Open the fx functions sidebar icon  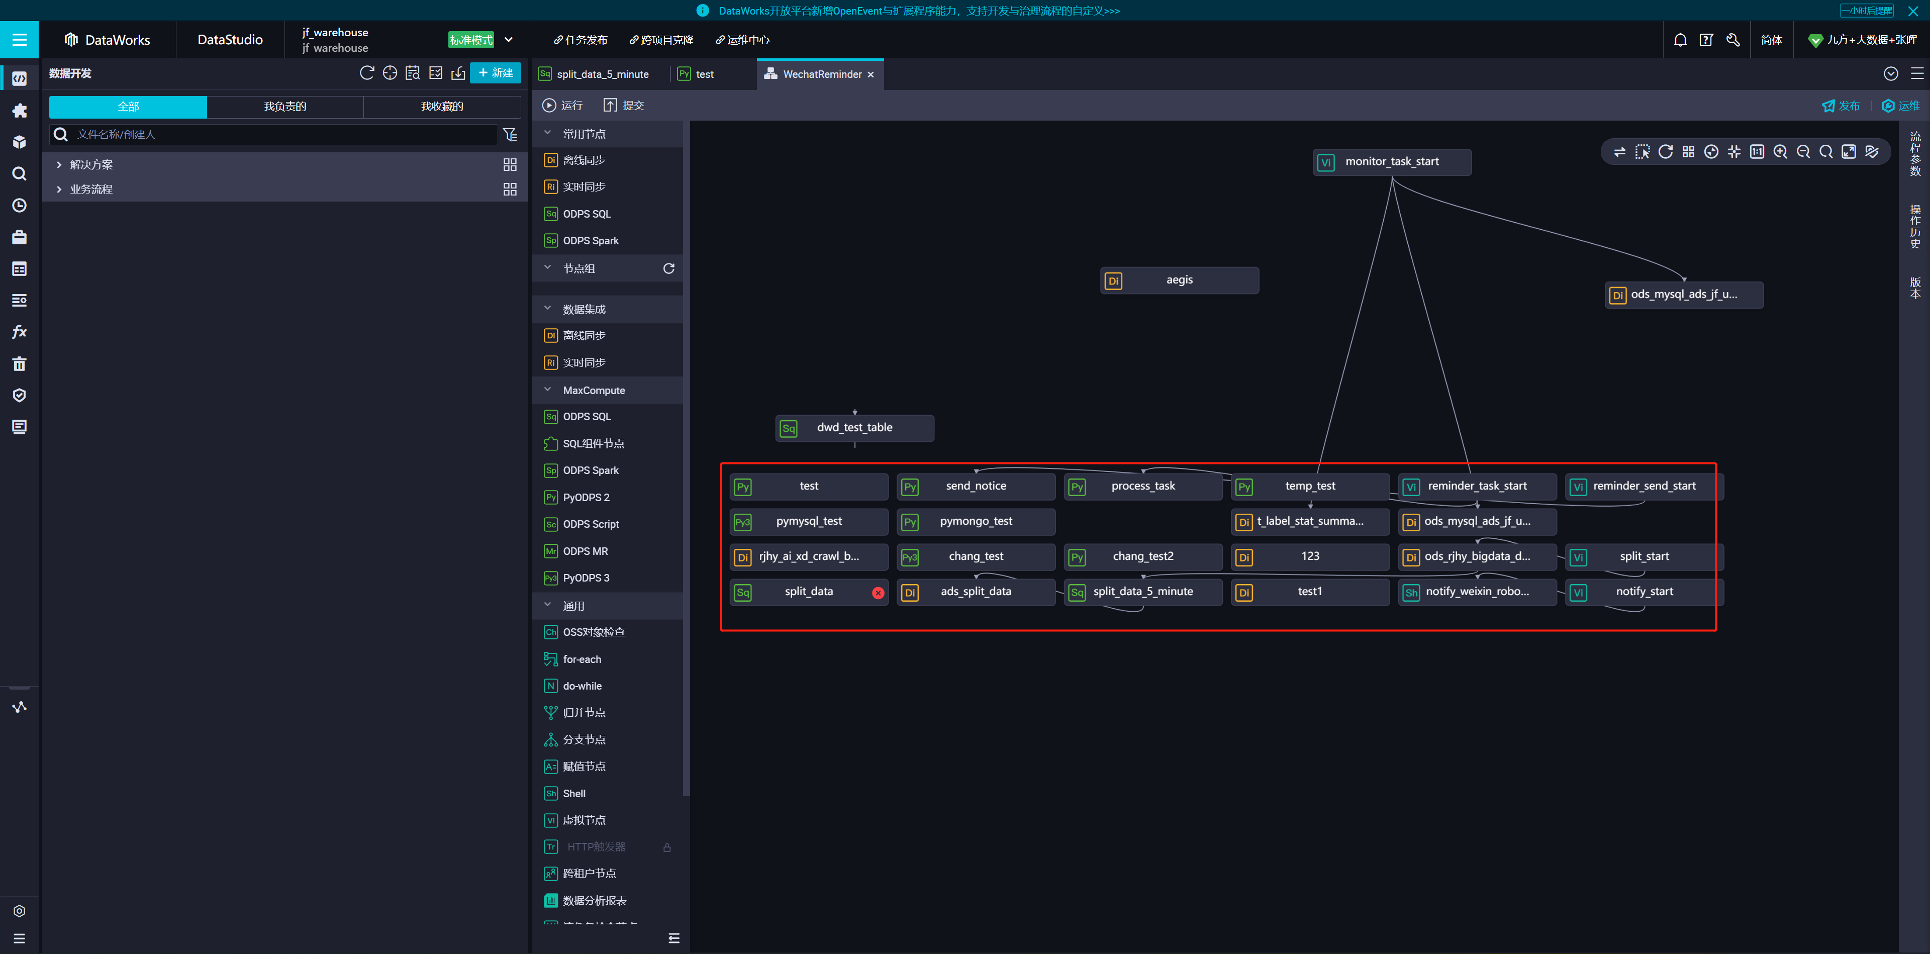click(20, 332)
